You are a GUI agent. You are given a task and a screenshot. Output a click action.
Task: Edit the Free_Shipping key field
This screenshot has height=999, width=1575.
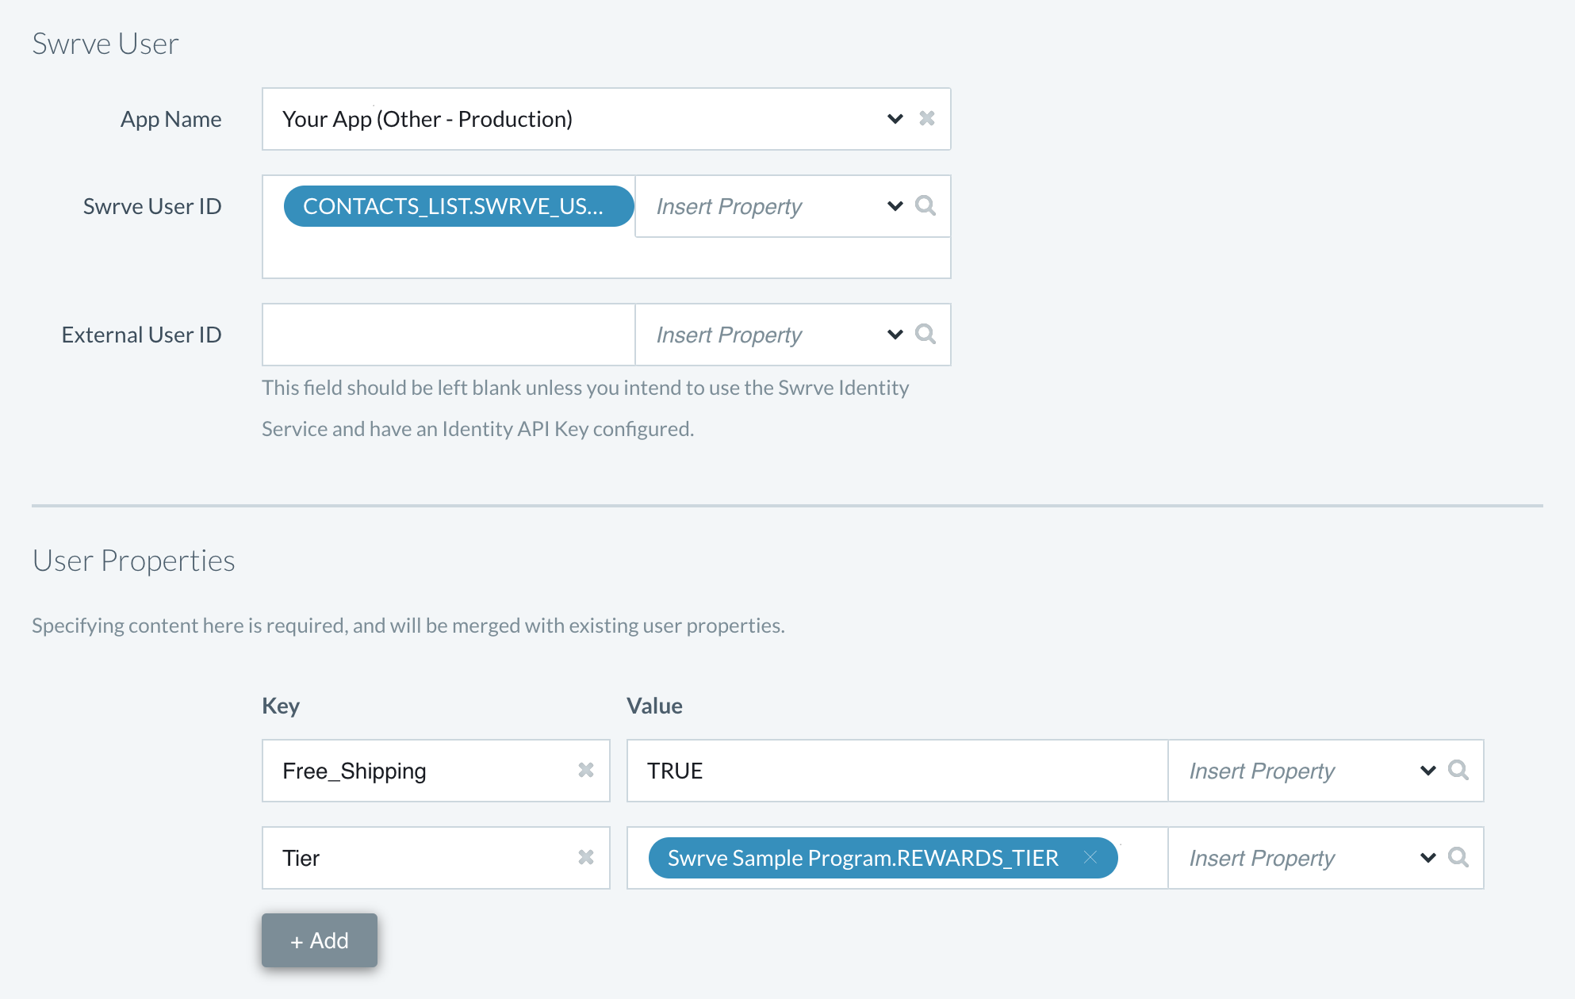[x=420, y=771]
